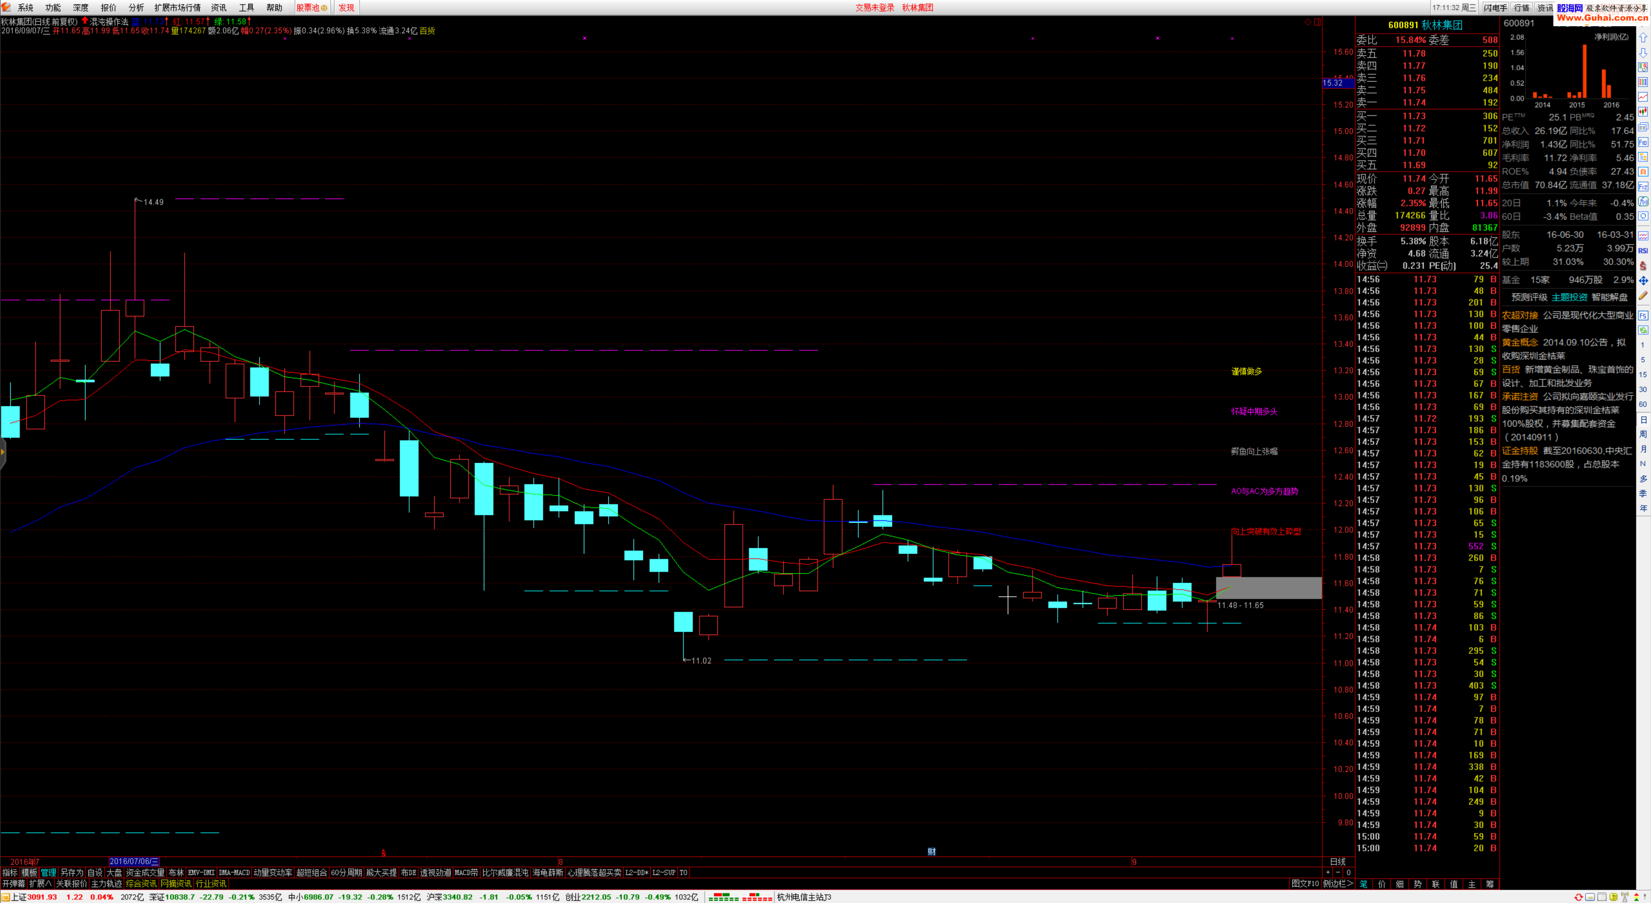Image resolution: width=1651 pixels, height=903 pixels.
Task: Click the F10 company info icon
Action: point(1643,142)
